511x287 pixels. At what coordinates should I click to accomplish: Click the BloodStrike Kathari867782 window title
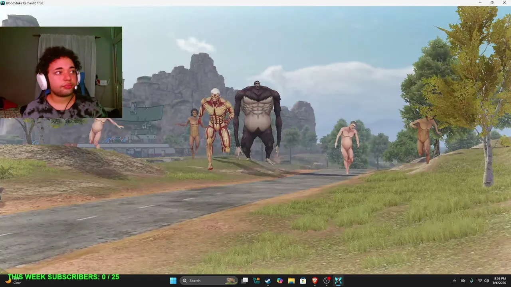[x=25, y=3]
